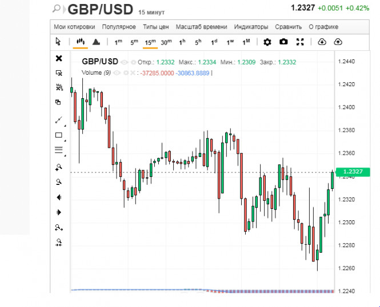Take chart snapshot with camera icon
The image size is (380, 307).
(283, 42)
